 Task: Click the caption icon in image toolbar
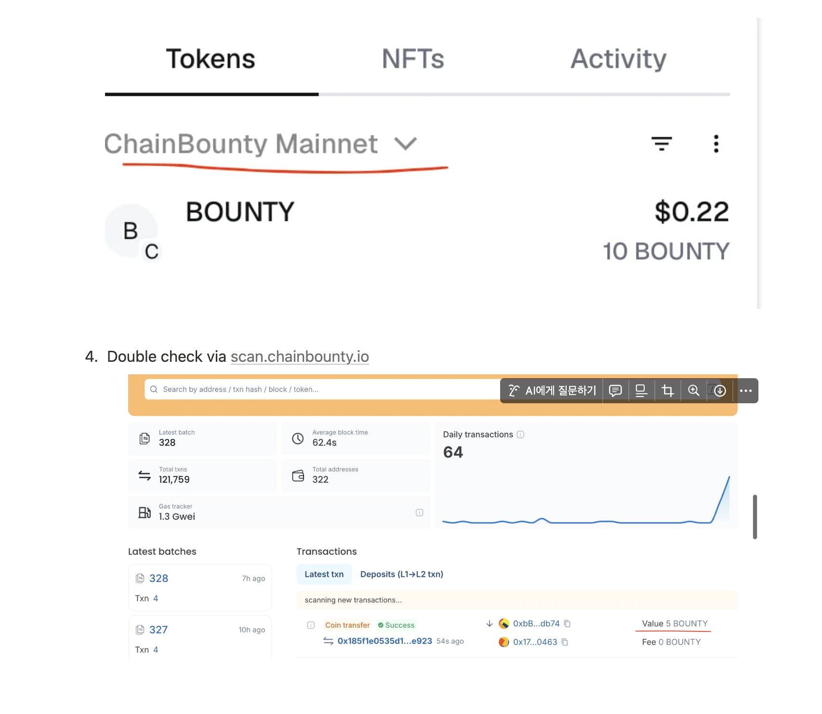click(x=641, y=390)
